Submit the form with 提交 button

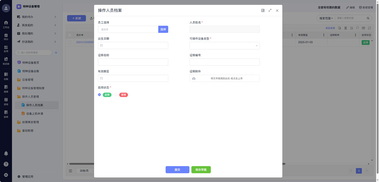177,170
